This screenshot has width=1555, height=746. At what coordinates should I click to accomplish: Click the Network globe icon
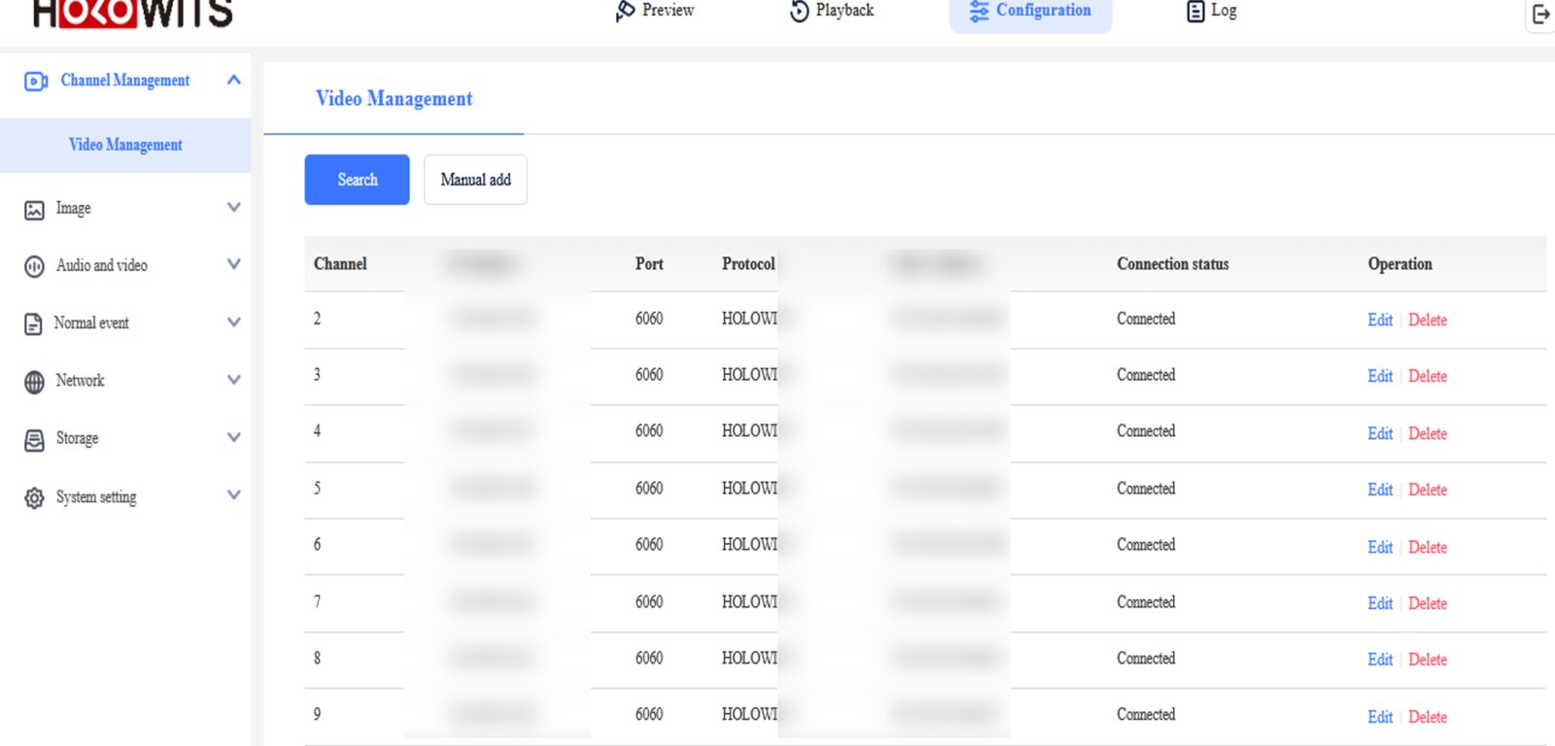pos(34,382)
